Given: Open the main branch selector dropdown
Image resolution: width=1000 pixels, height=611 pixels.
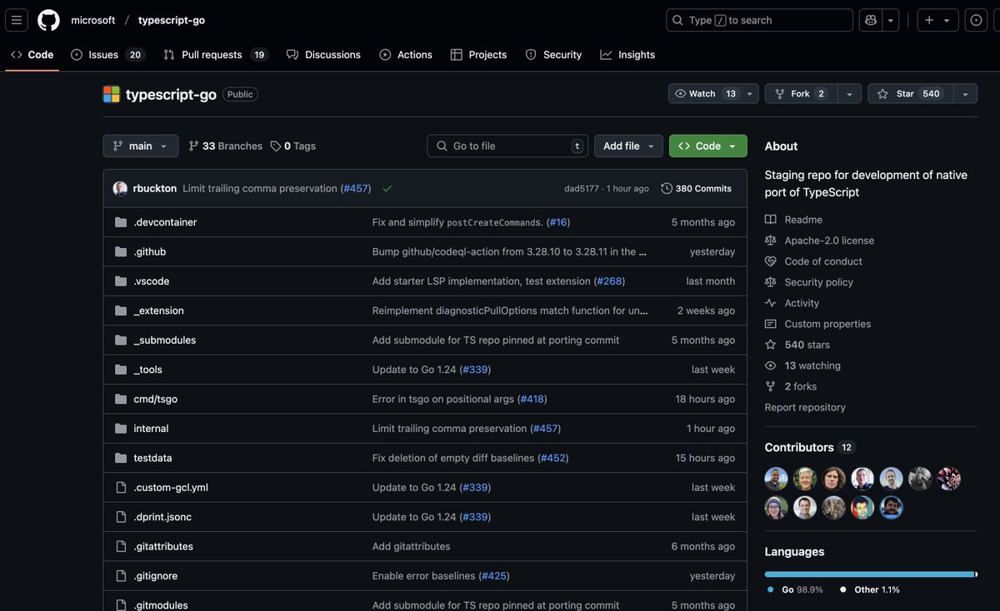Looking at the screenshot, I should (x=140, y=146).
